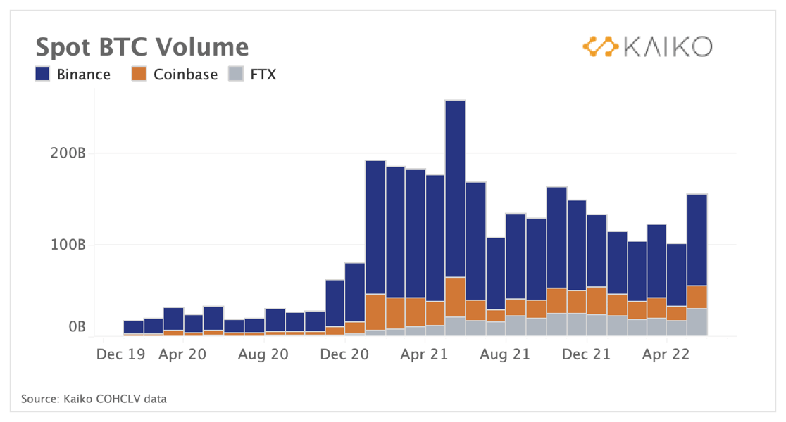This screenshot has height=422, width=786.
Task: Select the Dec 19 x-axis label
Action: point(121,354)
